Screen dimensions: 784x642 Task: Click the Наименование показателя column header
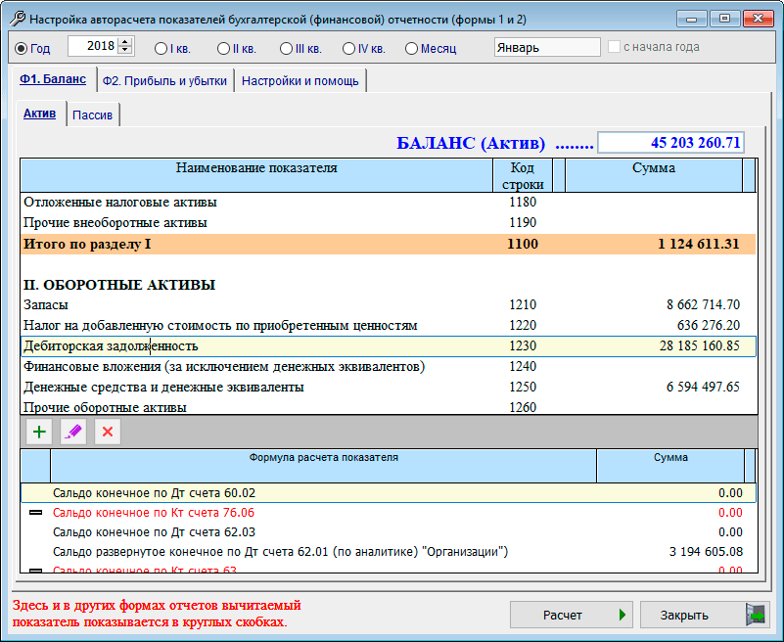pyautogui.click(x=256, y=175)
